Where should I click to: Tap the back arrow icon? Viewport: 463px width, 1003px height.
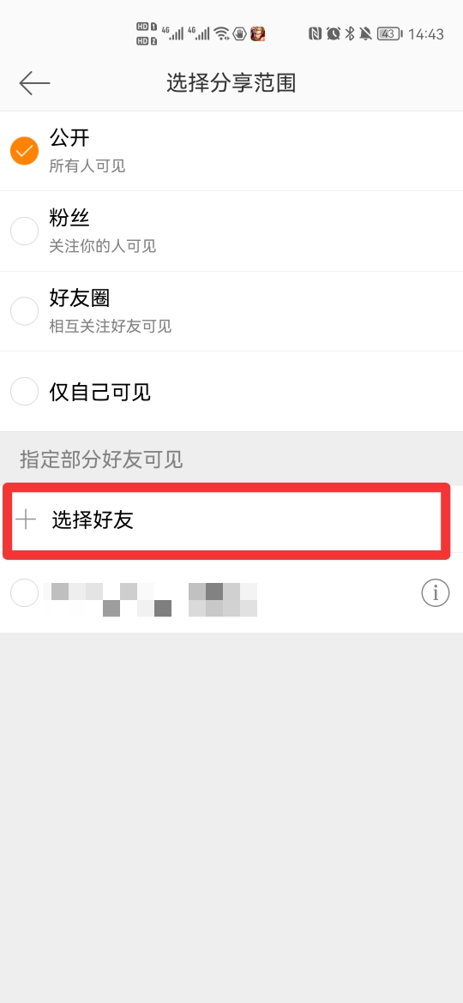pyautogui.click(x=34, y=83)
